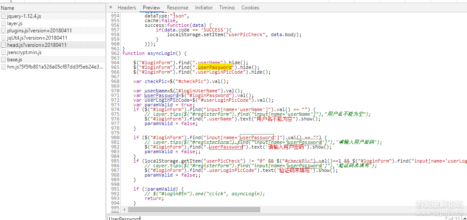Viewport: 467px width, 220px height.
Task: Select plugins.js?version=20180411 request
Action: [52, 30]
